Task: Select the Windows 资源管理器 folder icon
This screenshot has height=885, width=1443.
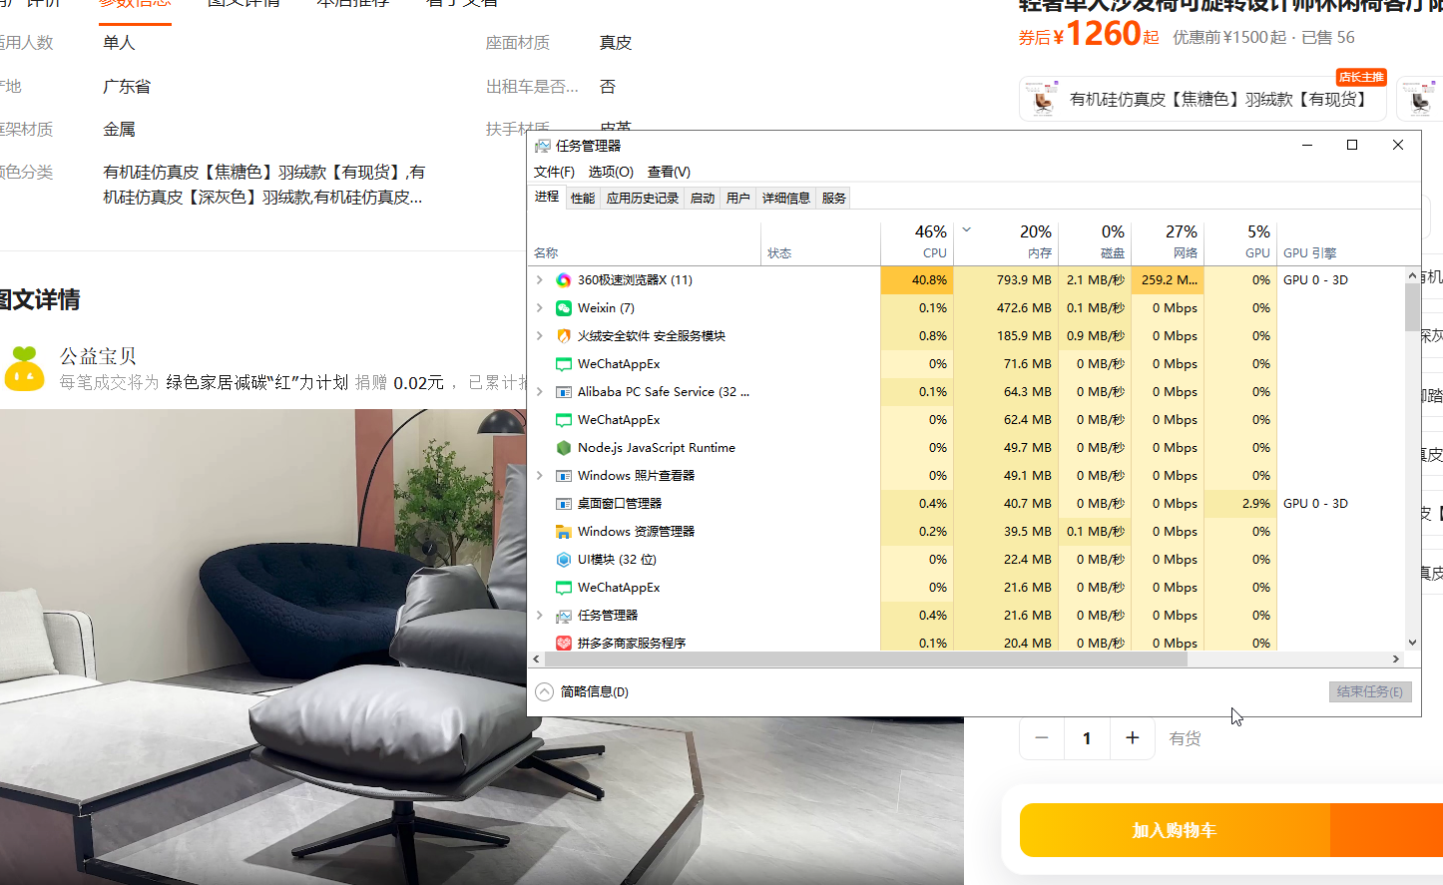Action: [564, 531]
